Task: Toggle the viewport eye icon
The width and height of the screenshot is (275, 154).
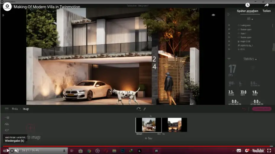Action: point(213,15)
